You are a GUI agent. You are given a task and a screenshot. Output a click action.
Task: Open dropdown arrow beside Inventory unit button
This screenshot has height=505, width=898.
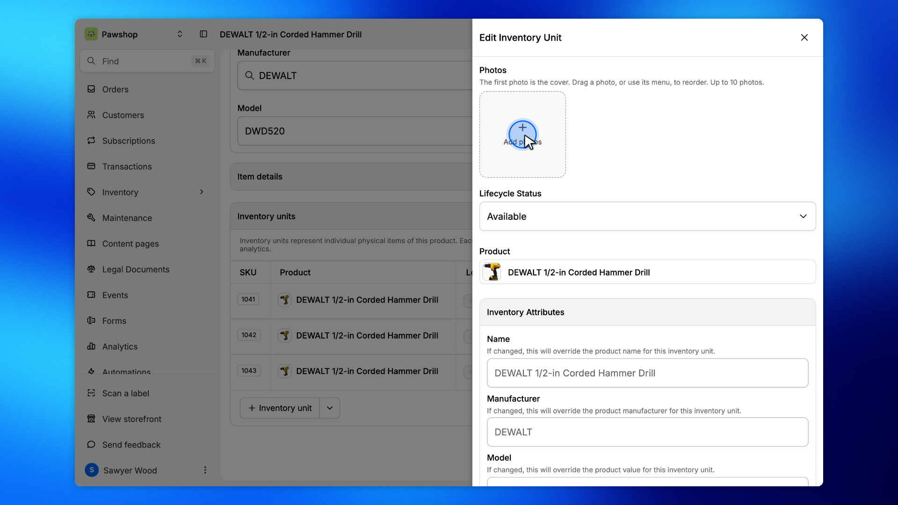[330, 408]
